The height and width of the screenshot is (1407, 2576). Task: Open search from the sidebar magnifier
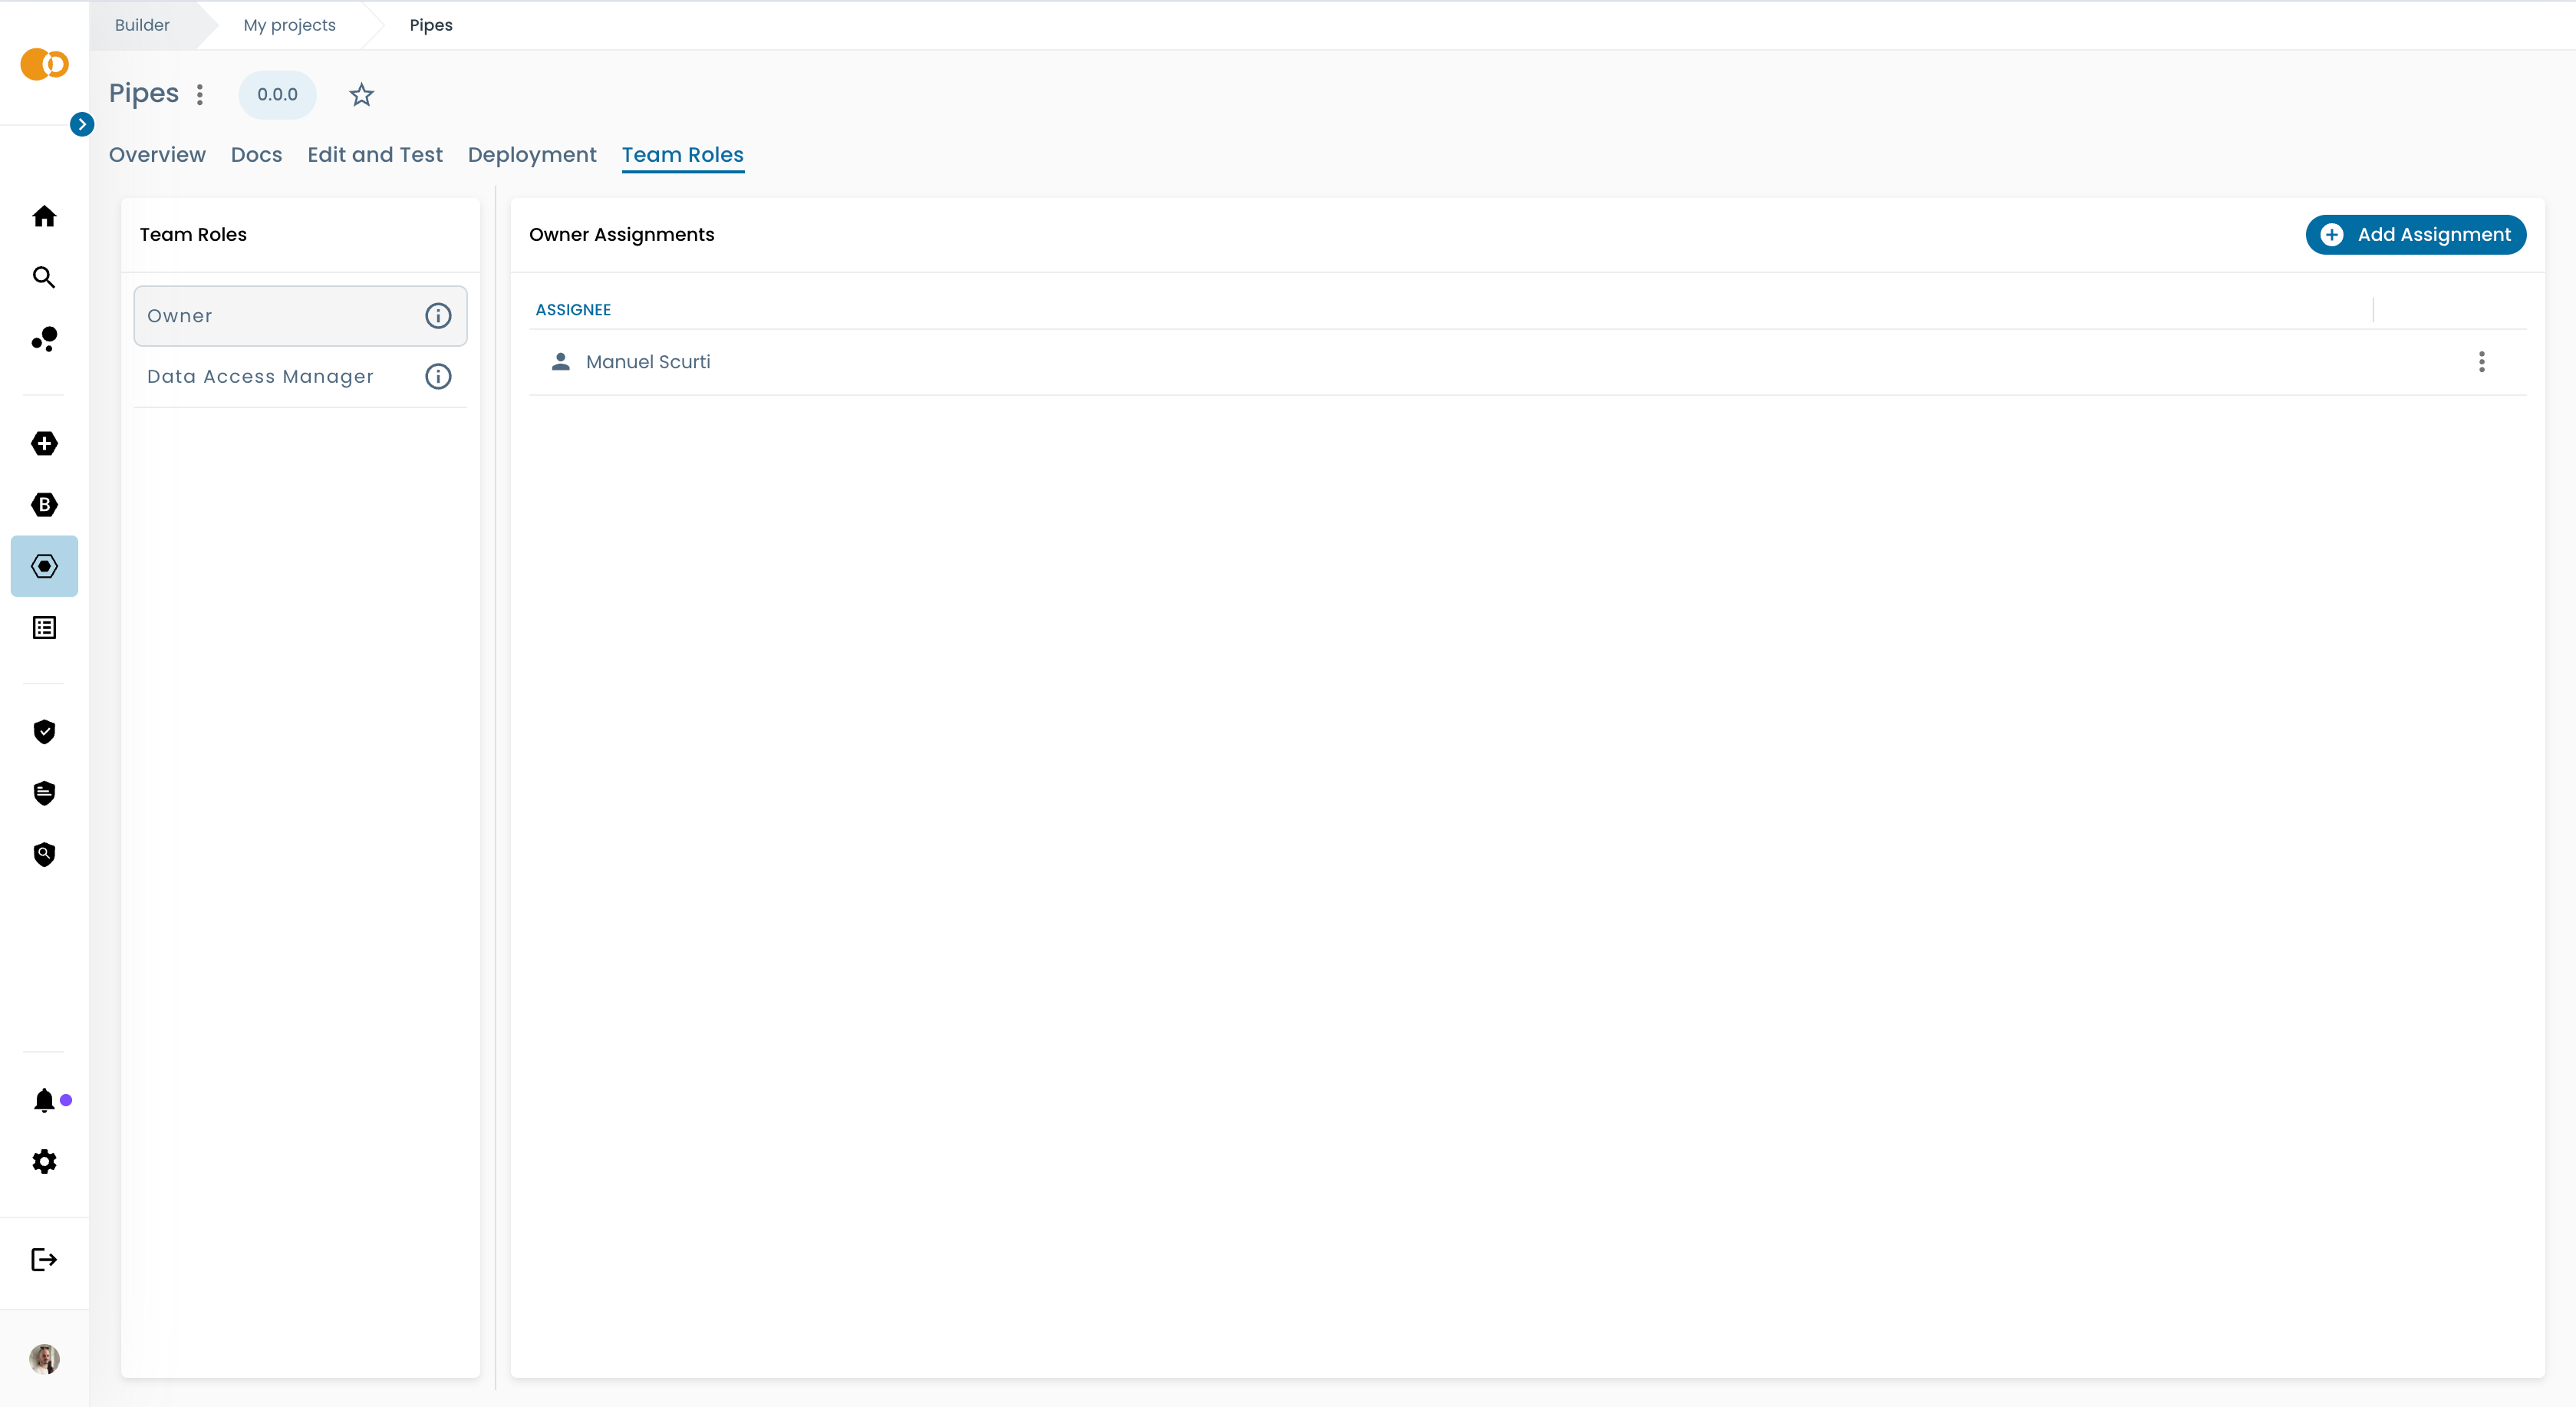click(44, 277)
